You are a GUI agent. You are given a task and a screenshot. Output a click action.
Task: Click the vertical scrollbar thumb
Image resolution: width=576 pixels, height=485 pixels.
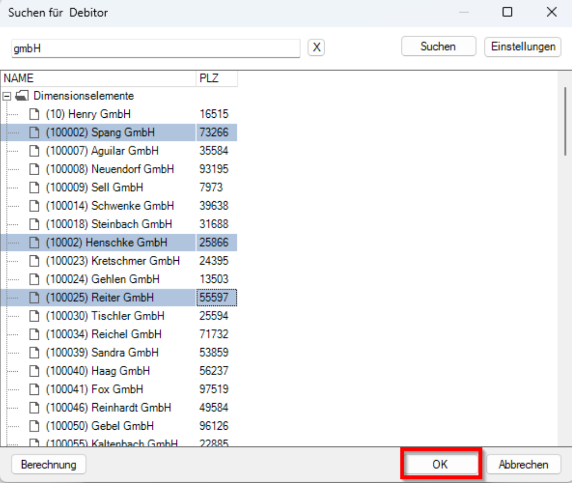pos(565,122)
